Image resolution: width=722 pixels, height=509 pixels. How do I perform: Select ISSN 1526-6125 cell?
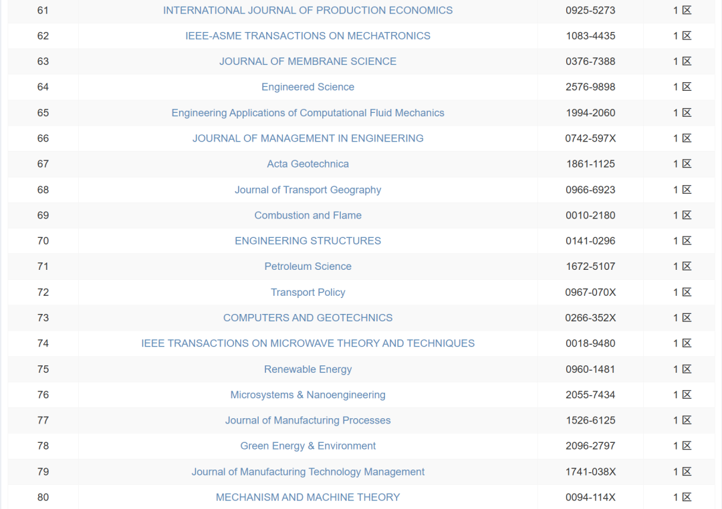(x=590, y=420)
